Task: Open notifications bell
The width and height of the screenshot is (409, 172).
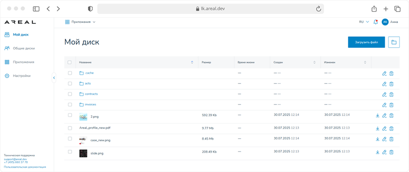Action: [376, 22]
